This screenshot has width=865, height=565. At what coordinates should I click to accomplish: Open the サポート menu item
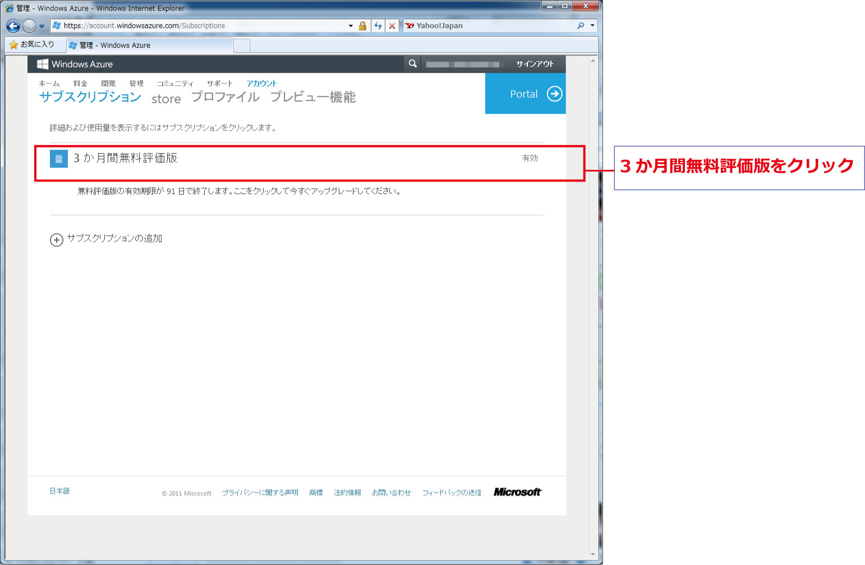[x=219, y=84]
